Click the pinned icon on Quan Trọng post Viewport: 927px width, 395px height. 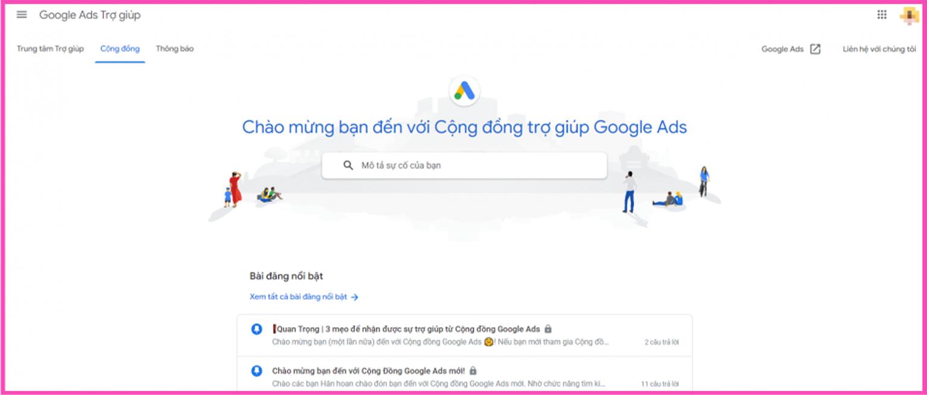point(256,329)
